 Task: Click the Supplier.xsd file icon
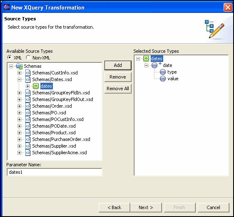click(28, 146)
